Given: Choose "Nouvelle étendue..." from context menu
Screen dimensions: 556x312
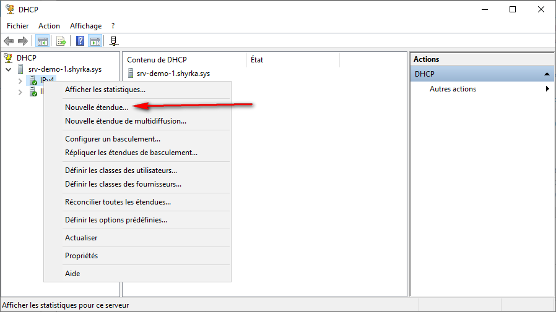Looking at the screenshot, I should [x=97, y=108].
